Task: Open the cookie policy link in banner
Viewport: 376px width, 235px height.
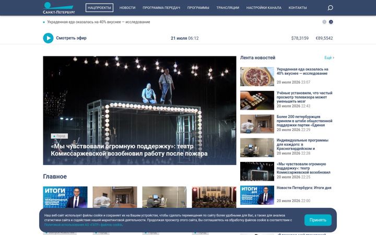Action: pos(84,225)
